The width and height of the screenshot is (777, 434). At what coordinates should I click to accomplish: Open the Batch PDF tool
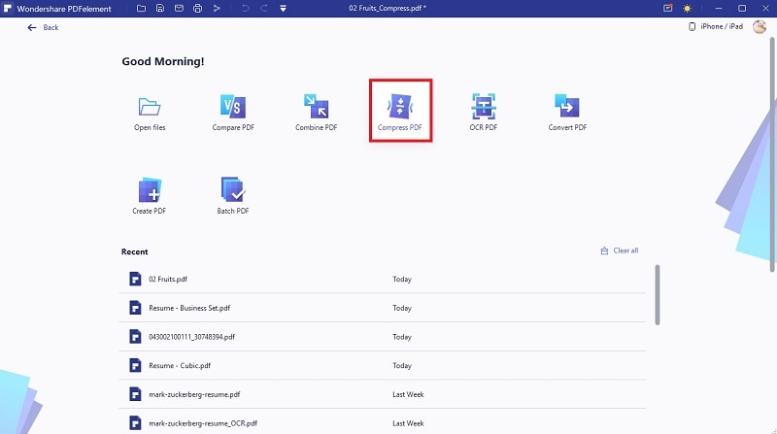tap(233, 196)
